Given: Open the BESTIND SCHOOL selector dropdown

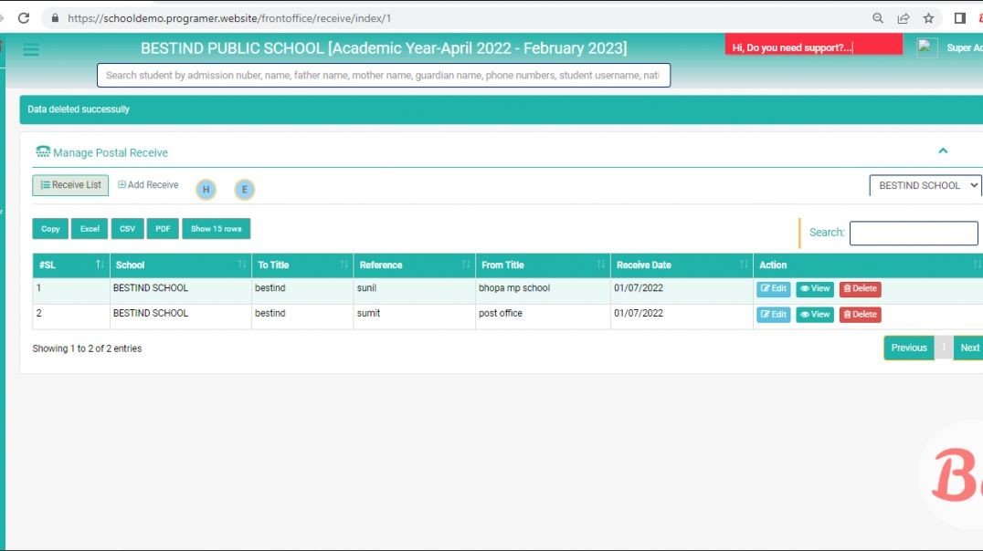Looking at the screenshot, I should pyautogui.click(x=925, y=184).
